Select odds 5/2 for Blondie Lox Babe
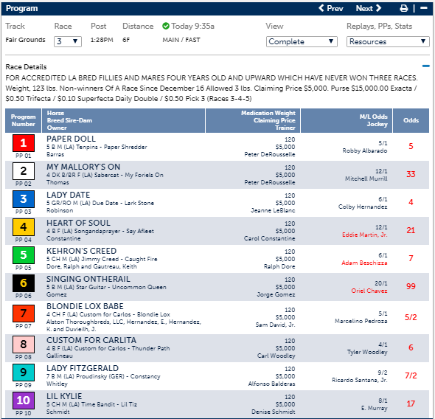This screenshot has height=419, width=435. pyautogui.click(x=411, y=317)
